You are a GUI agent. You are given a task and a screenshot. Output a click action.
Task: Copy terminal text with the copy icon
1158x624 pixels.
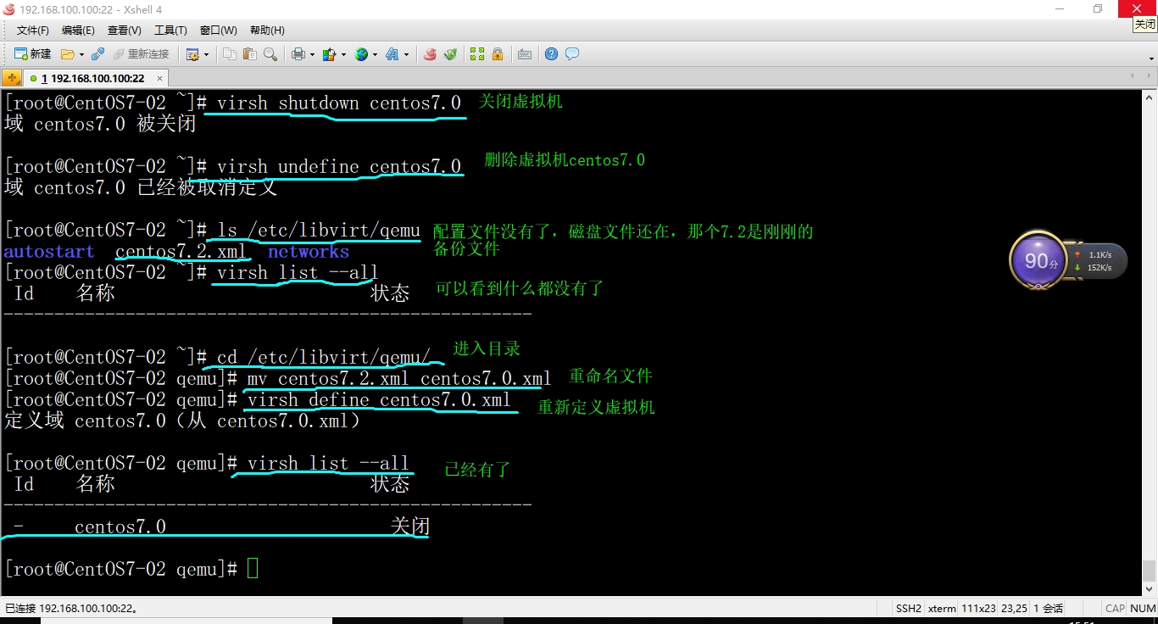(x=229, y=53)
